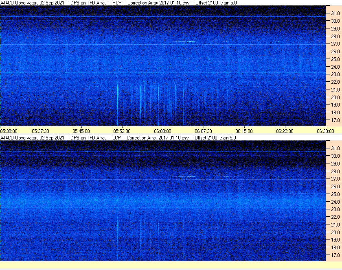Click the 29.0 frequency label on LCP panel
342x270 pixels.
point(335,163)
